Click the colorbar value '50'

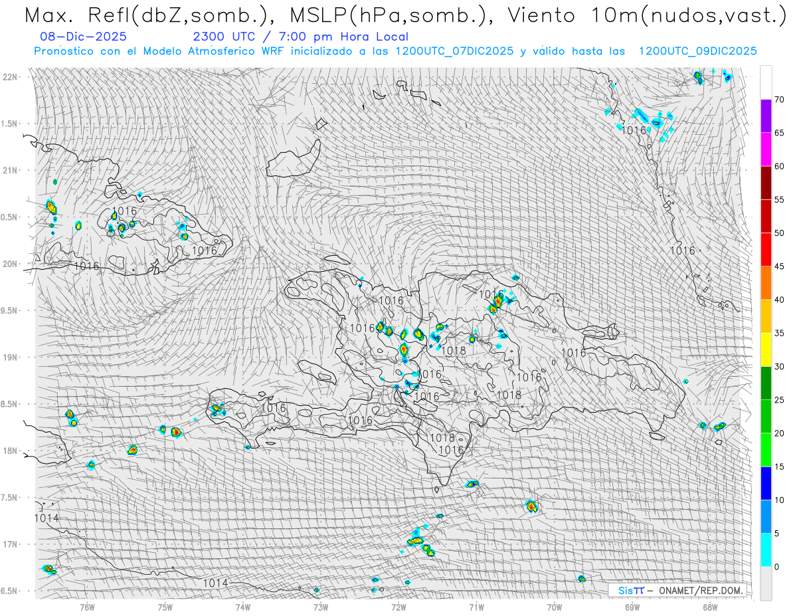click(779, 233)
